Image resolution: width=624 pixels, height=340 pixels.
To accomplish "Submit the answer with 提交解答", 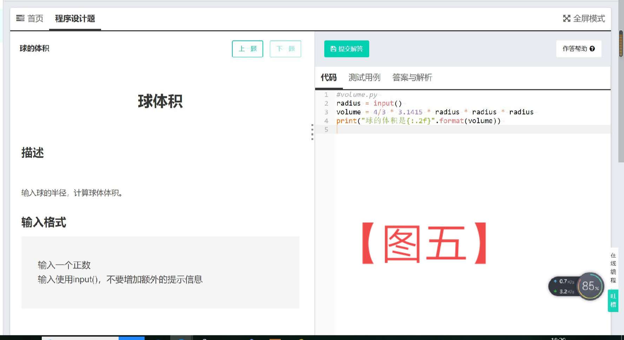I will tap(346, 49).
